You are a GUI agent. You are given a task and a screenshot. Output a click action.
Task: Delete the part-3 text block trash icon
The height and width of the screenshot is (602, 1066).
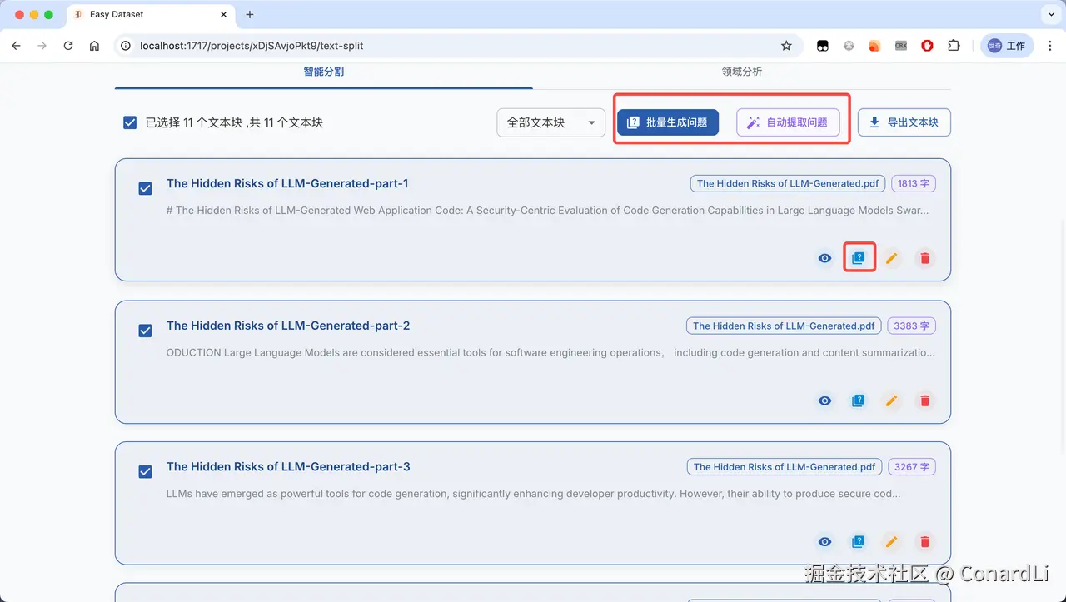[x=924, y=542]
